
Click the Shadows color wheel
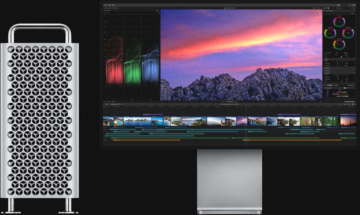(330, 33)
